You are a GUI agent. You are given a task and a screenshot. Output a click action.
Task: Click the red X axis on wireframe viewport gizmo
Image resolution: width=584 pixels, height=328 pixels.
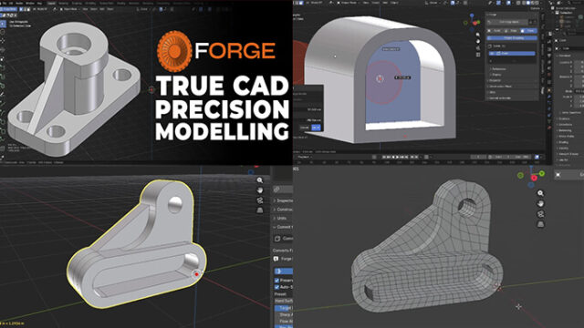[x=534, y=179]
